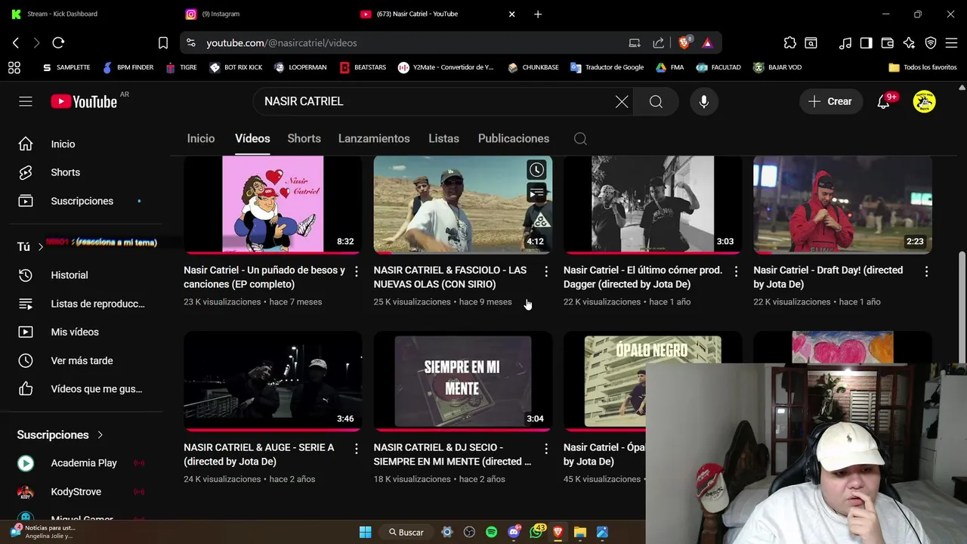Open a new browser tab
The image size is (967, 544).
pos(538,14)
